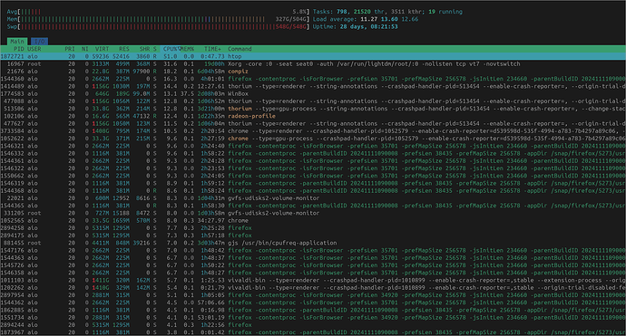Viewport: 626px width, 336px height.
Task: Select the WinBox process row
Action: point(313,93)
